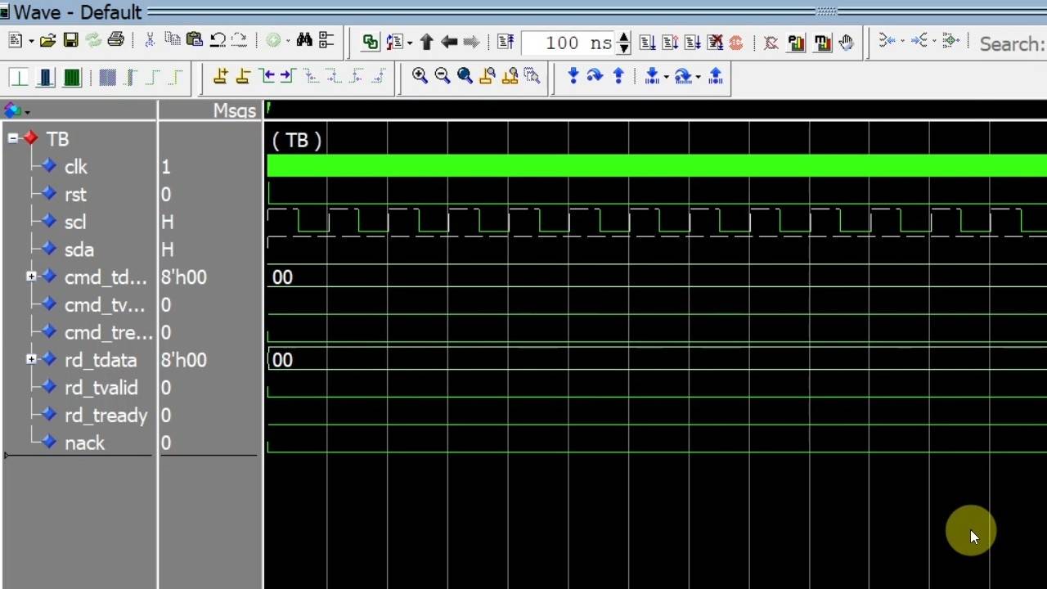Click the memory profiling bar-chart icon

pyautogui.click(x=822, y=43)
